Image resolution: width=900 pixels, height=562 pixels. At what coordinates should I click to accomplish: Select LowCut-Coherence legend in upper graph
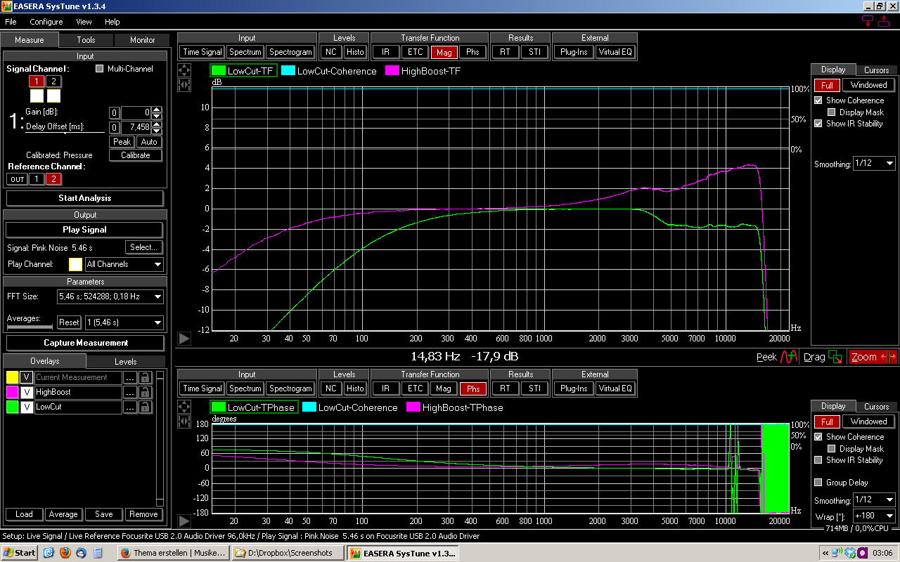click(x=329, y=71)
